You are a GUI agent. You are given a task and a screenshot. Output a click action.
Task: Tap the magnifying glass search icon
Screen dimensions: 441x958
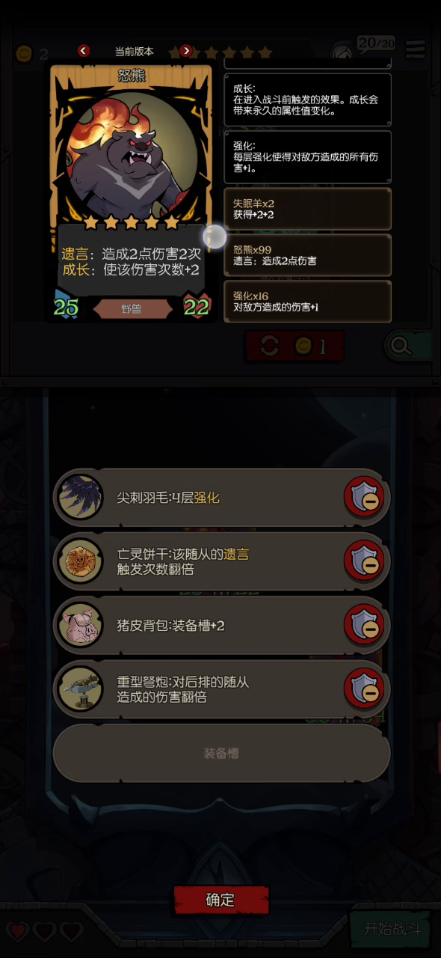click(x=401, y=346)
